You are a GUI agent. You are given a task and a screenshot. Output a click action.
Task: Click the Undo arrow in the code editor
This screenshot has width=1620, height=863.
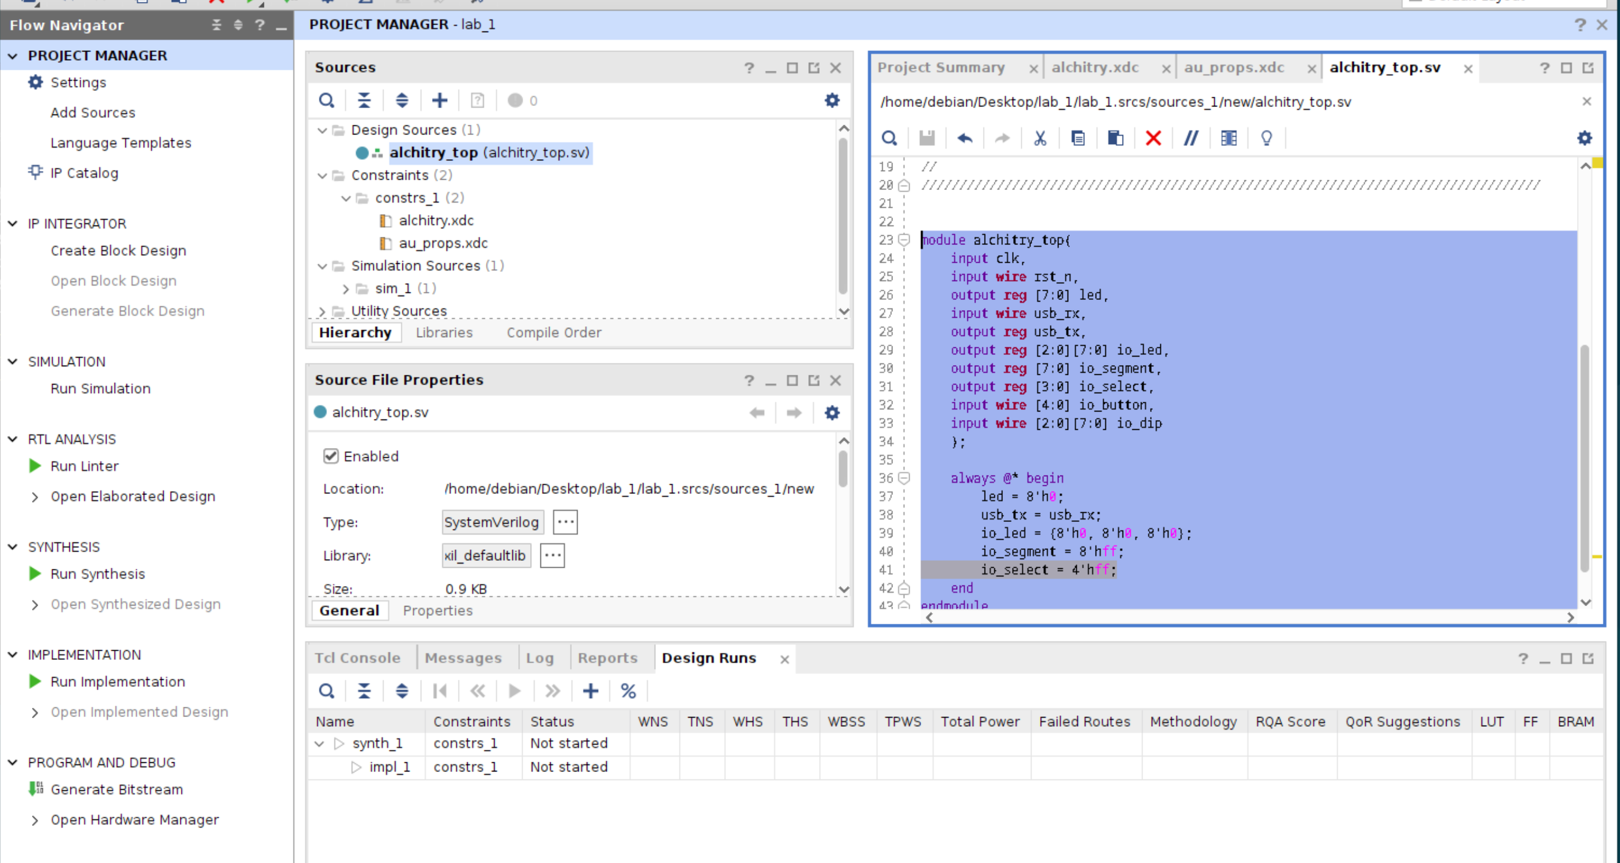point(964,138)
